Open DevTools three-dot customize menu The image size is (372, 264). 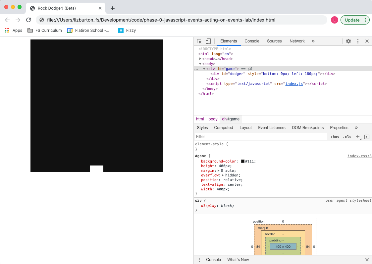pos(358,41)
